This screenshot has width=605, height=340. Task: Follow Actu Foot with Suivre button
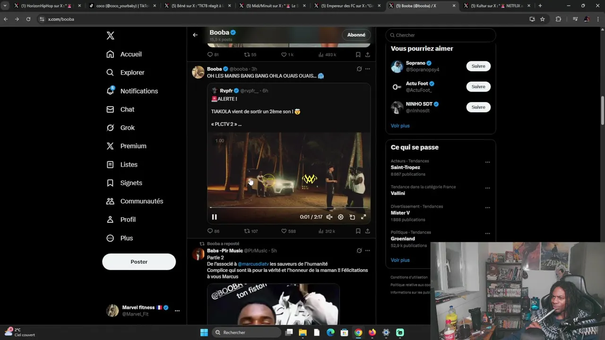(478, 86)
